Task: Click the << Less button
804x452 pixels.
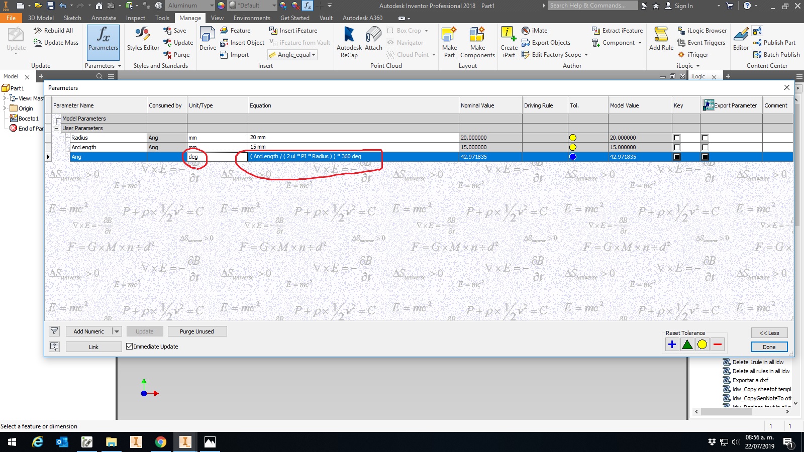Action: [769, 333]
